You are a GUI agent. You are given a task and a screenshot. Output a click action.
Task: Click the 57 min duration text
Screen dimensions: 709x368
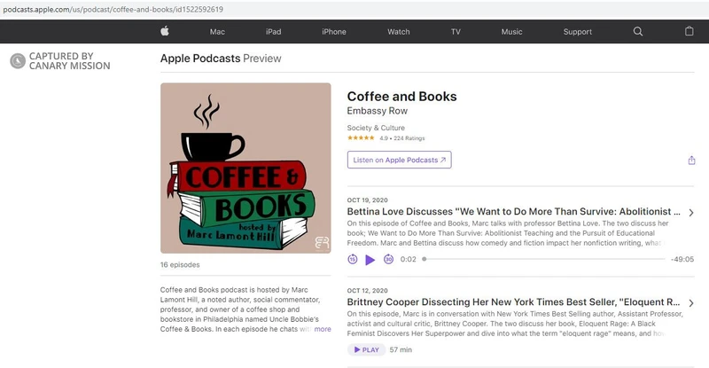coord(401,350)
